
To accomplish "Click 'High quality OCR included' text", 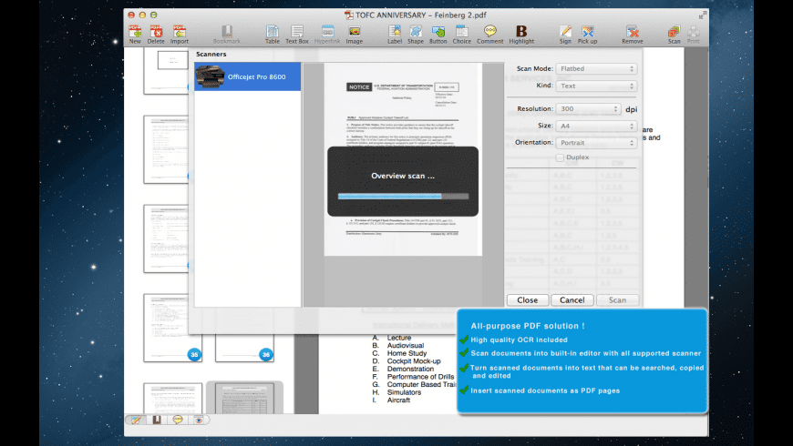I will (519, 340).
